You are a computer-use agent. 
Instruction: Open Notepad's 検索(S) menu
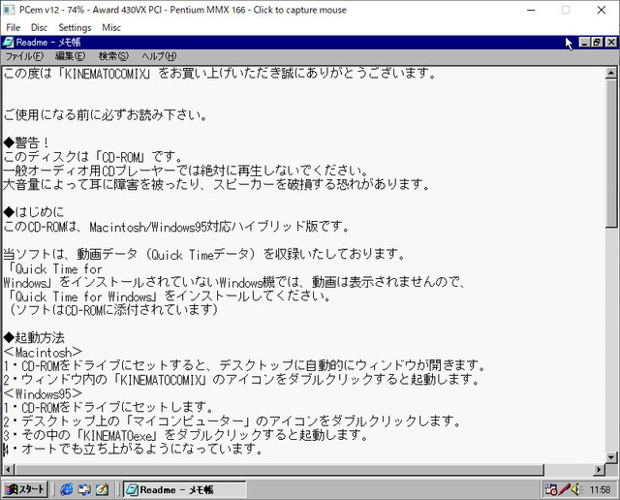click(x=113, y=56)
